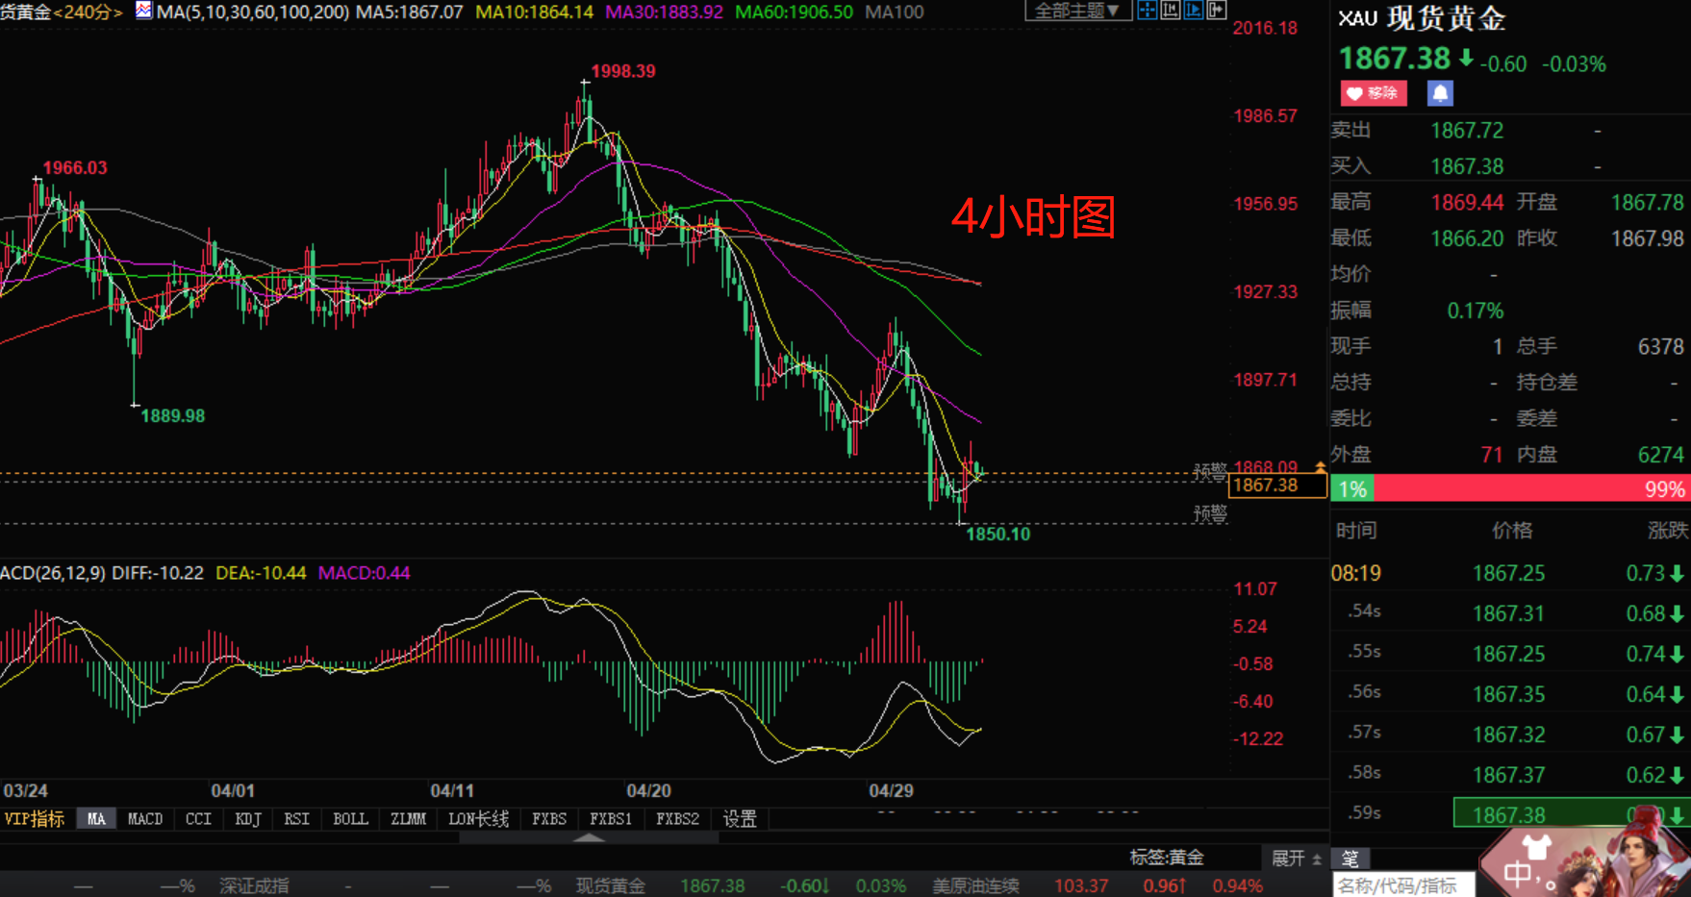
Task: Switch to the RSI indicator tab
Action: pyautogui.click(x=297, y=819)
